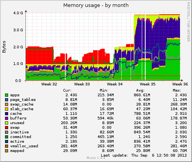The height and width of the screenshot is (162, 192).
Task: Click the 'unused' legend label
Action: point(17,123)
